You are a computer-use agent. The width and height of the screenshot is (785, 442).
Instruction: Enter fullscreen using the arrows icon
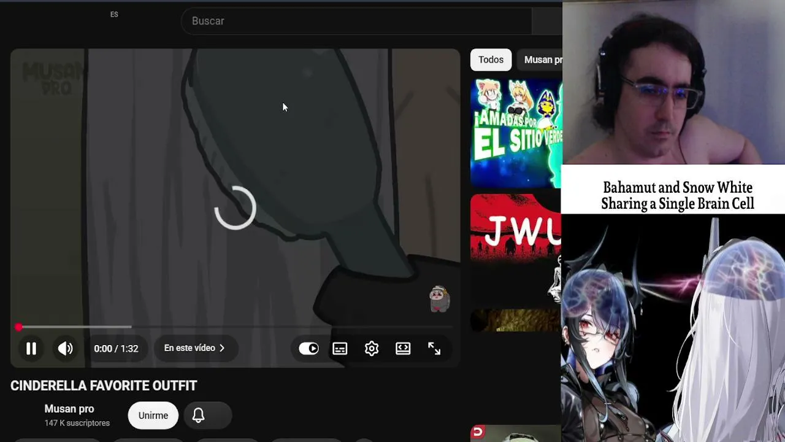click(434, 349)
